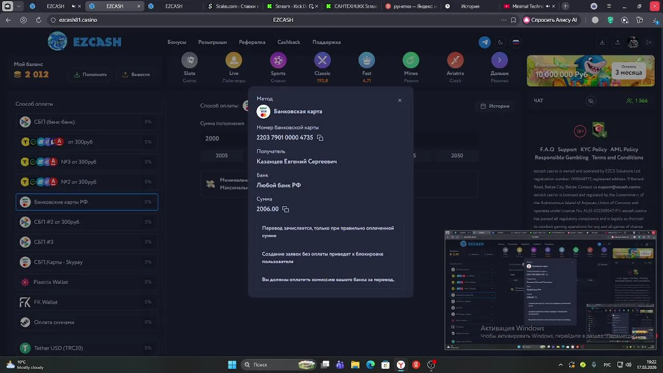Click the EZCASH shark logo

point(84,41)
